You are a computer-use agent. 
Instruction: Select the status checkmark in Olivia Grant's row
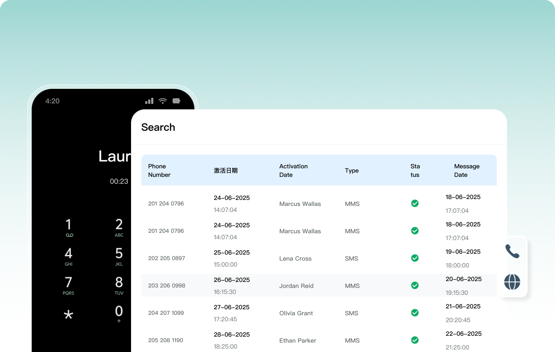(415, 313)
